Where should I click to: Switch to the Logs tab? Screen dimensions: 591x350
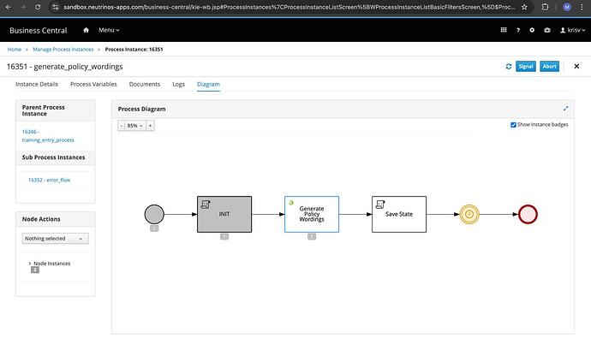pyautogui.click(x=179, y=84)
